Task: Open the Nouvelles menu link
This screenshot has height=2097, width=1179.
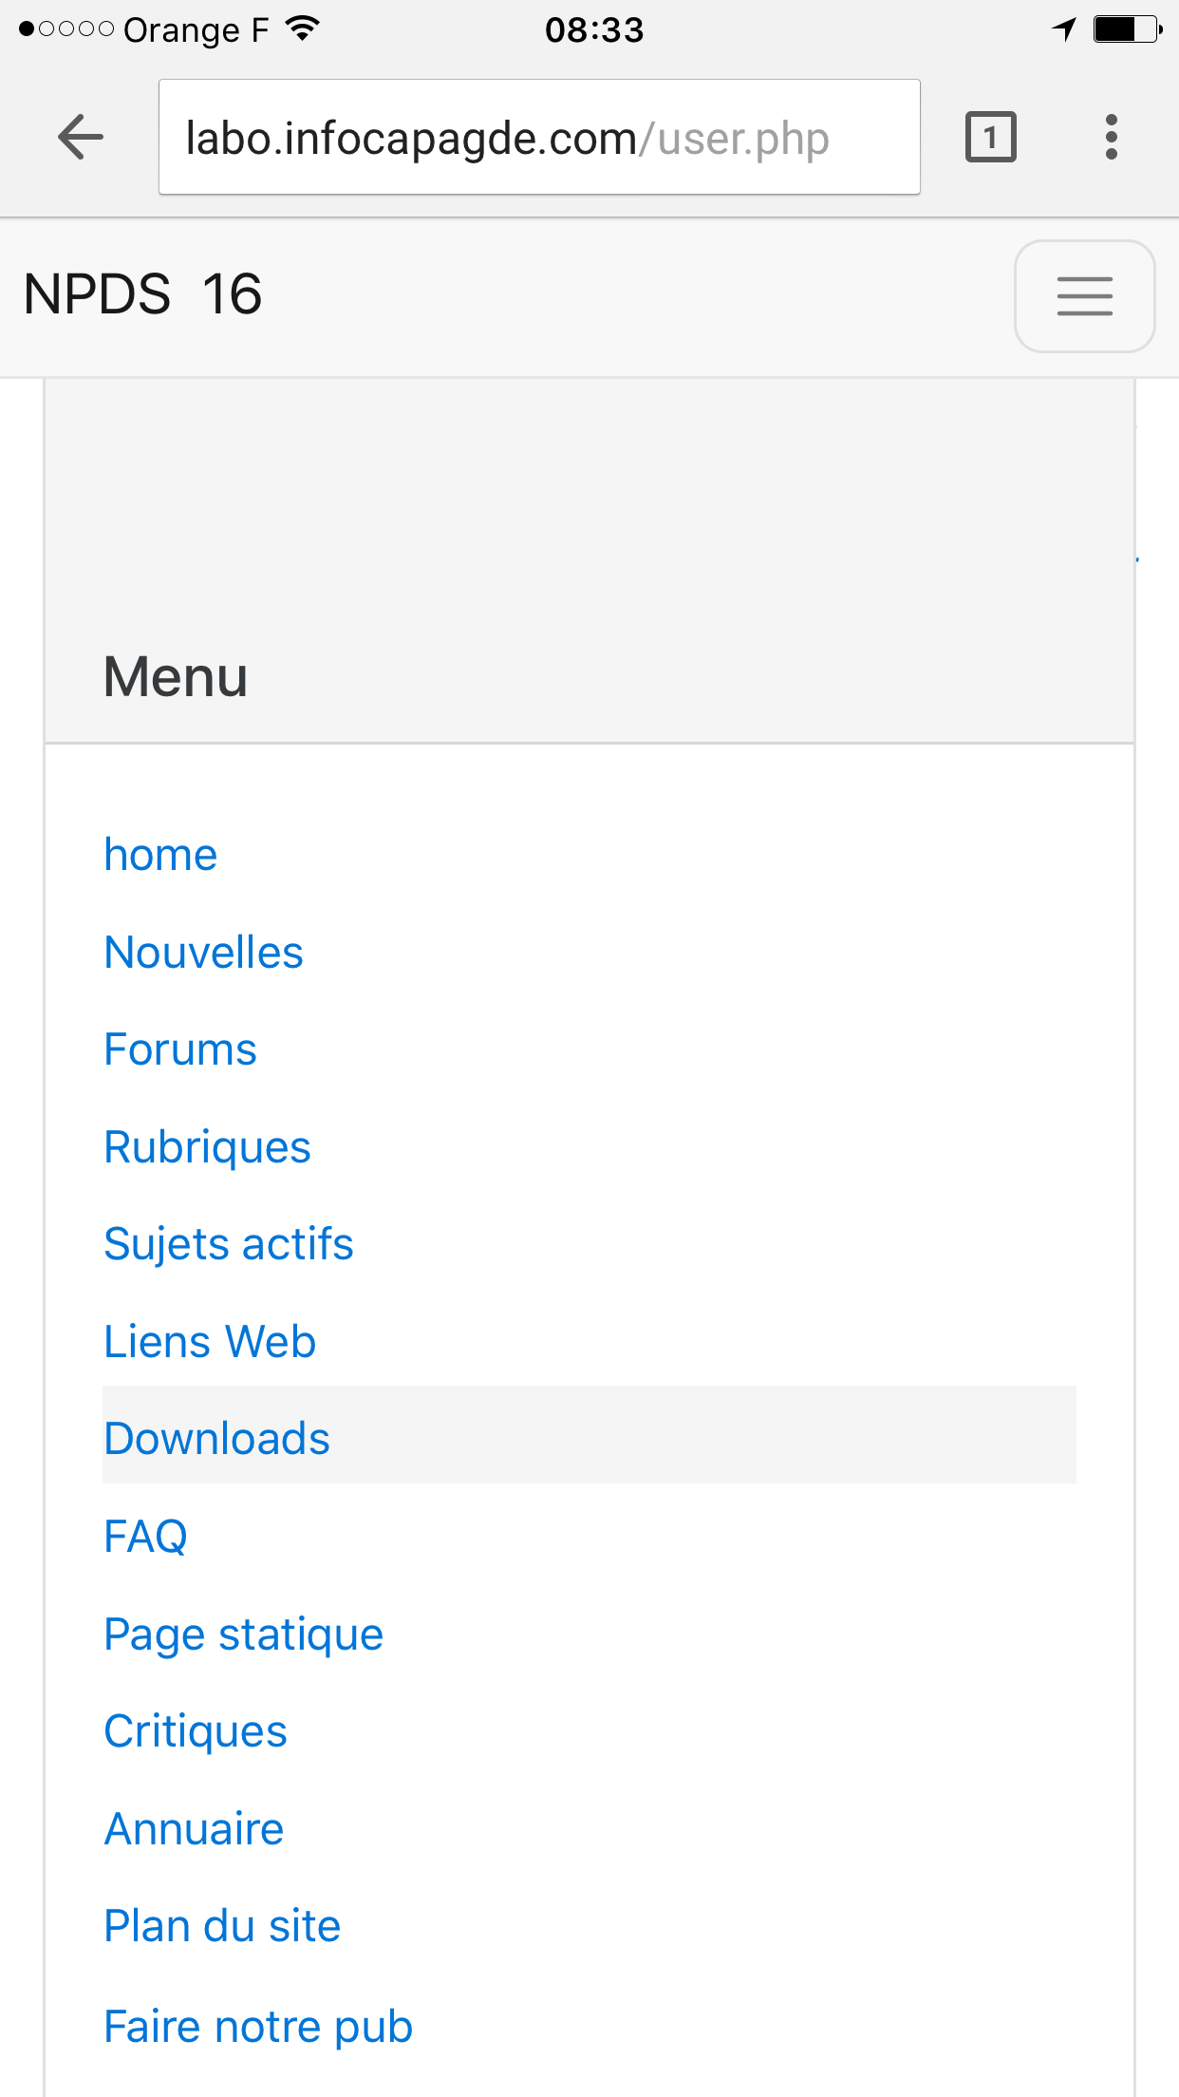Action: tap(203, 953)
